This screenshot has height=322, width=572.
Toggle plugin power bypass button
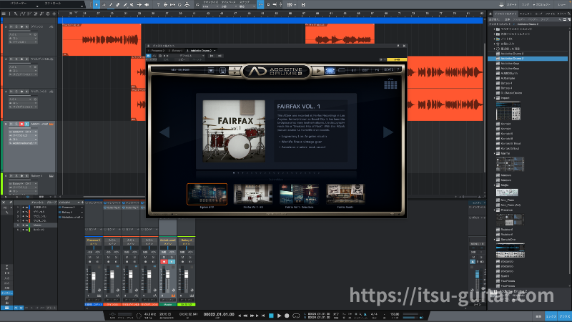pos(149,56)
